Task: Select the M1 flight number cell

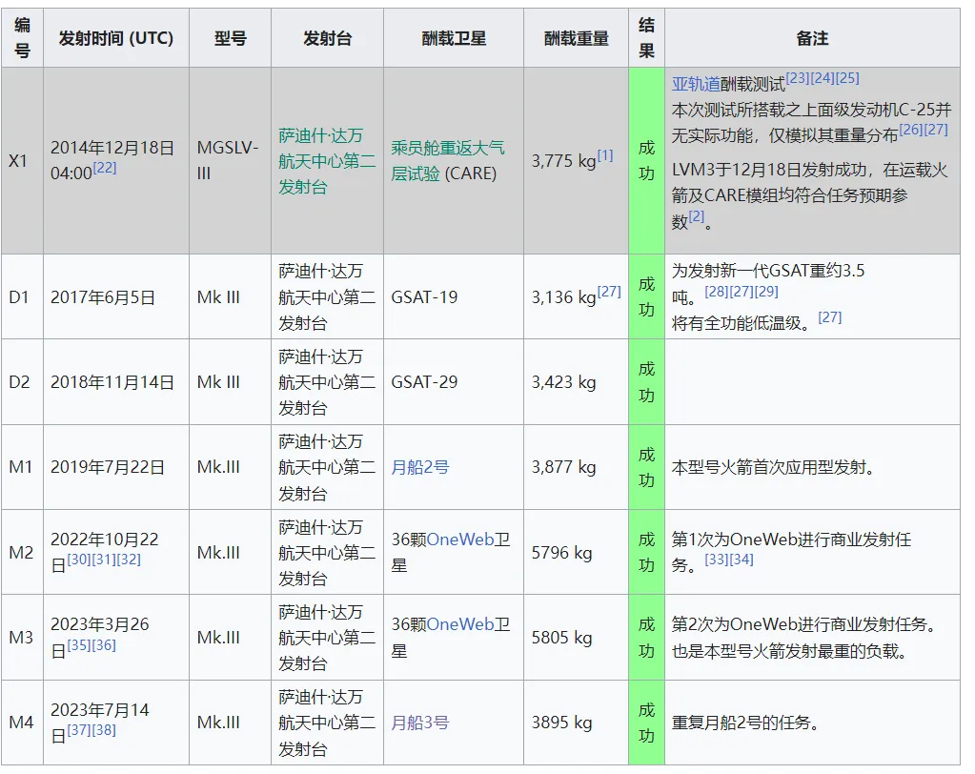Action: pyautogui.click(x=22, y=467)
